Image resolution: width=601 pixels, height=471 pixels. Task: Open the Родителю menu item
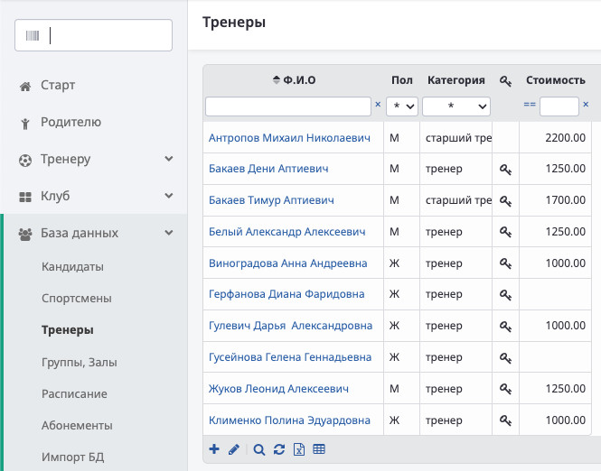(x=70, y=122)
